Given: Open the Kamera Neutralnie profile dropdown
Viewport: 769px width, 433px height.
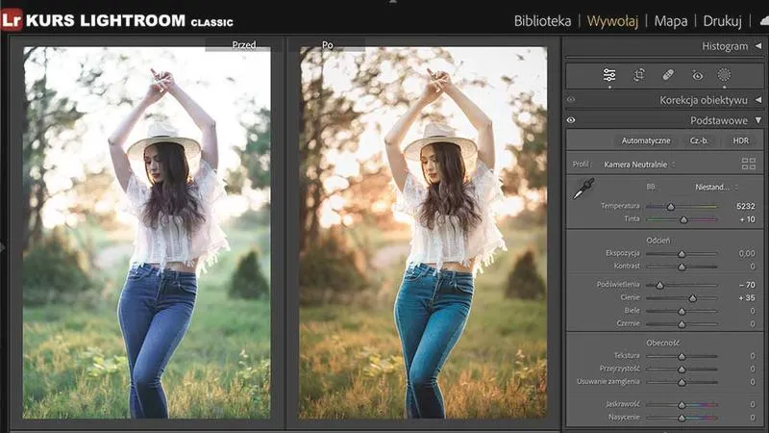Looking at the screenshot, I should [639, 165].
